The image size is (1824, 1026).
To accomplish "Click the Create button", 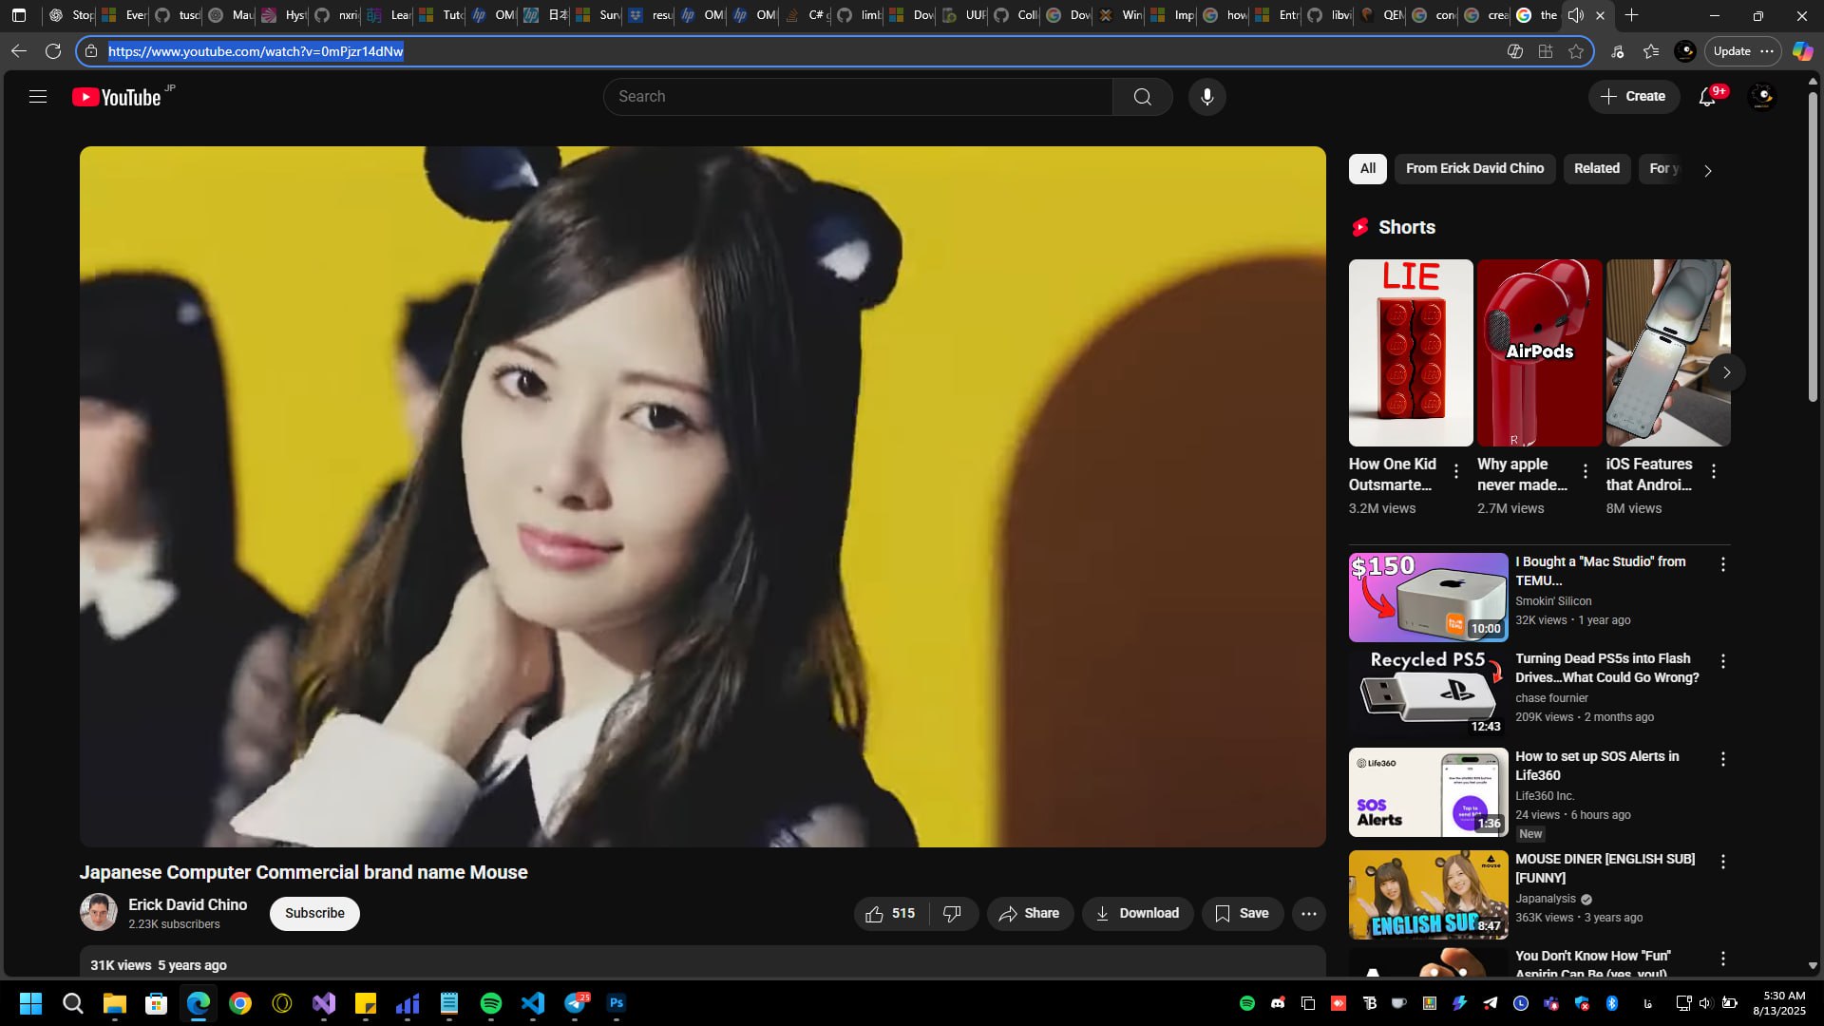I will coord(1633,97).
